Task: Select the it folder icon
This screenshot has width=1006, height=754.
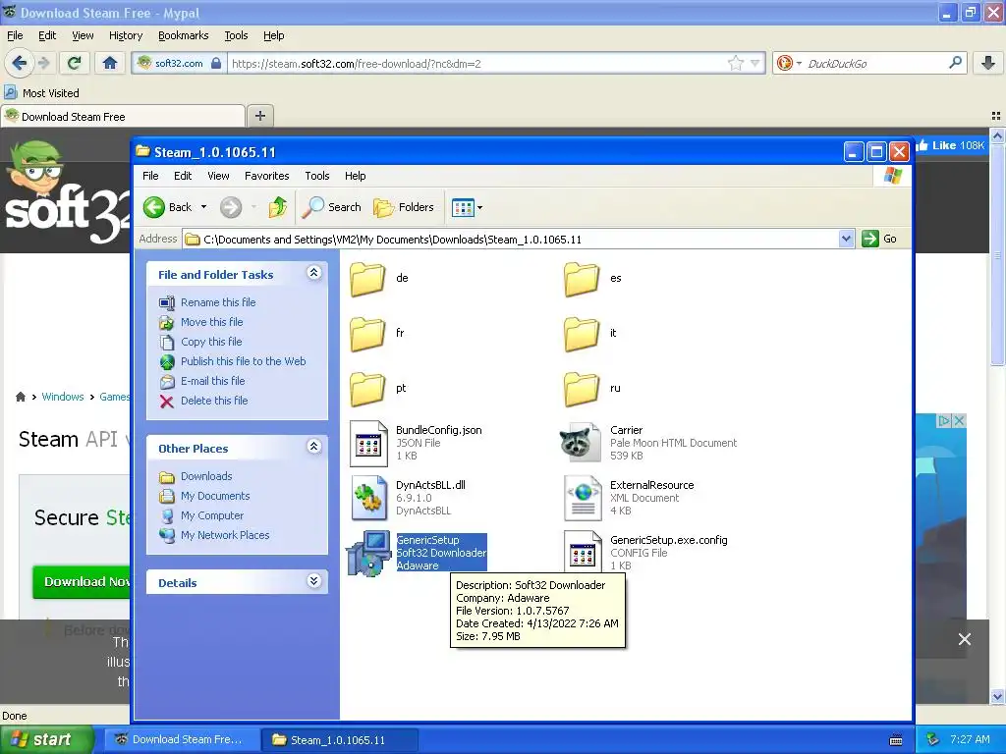Action: pos(582,334)
